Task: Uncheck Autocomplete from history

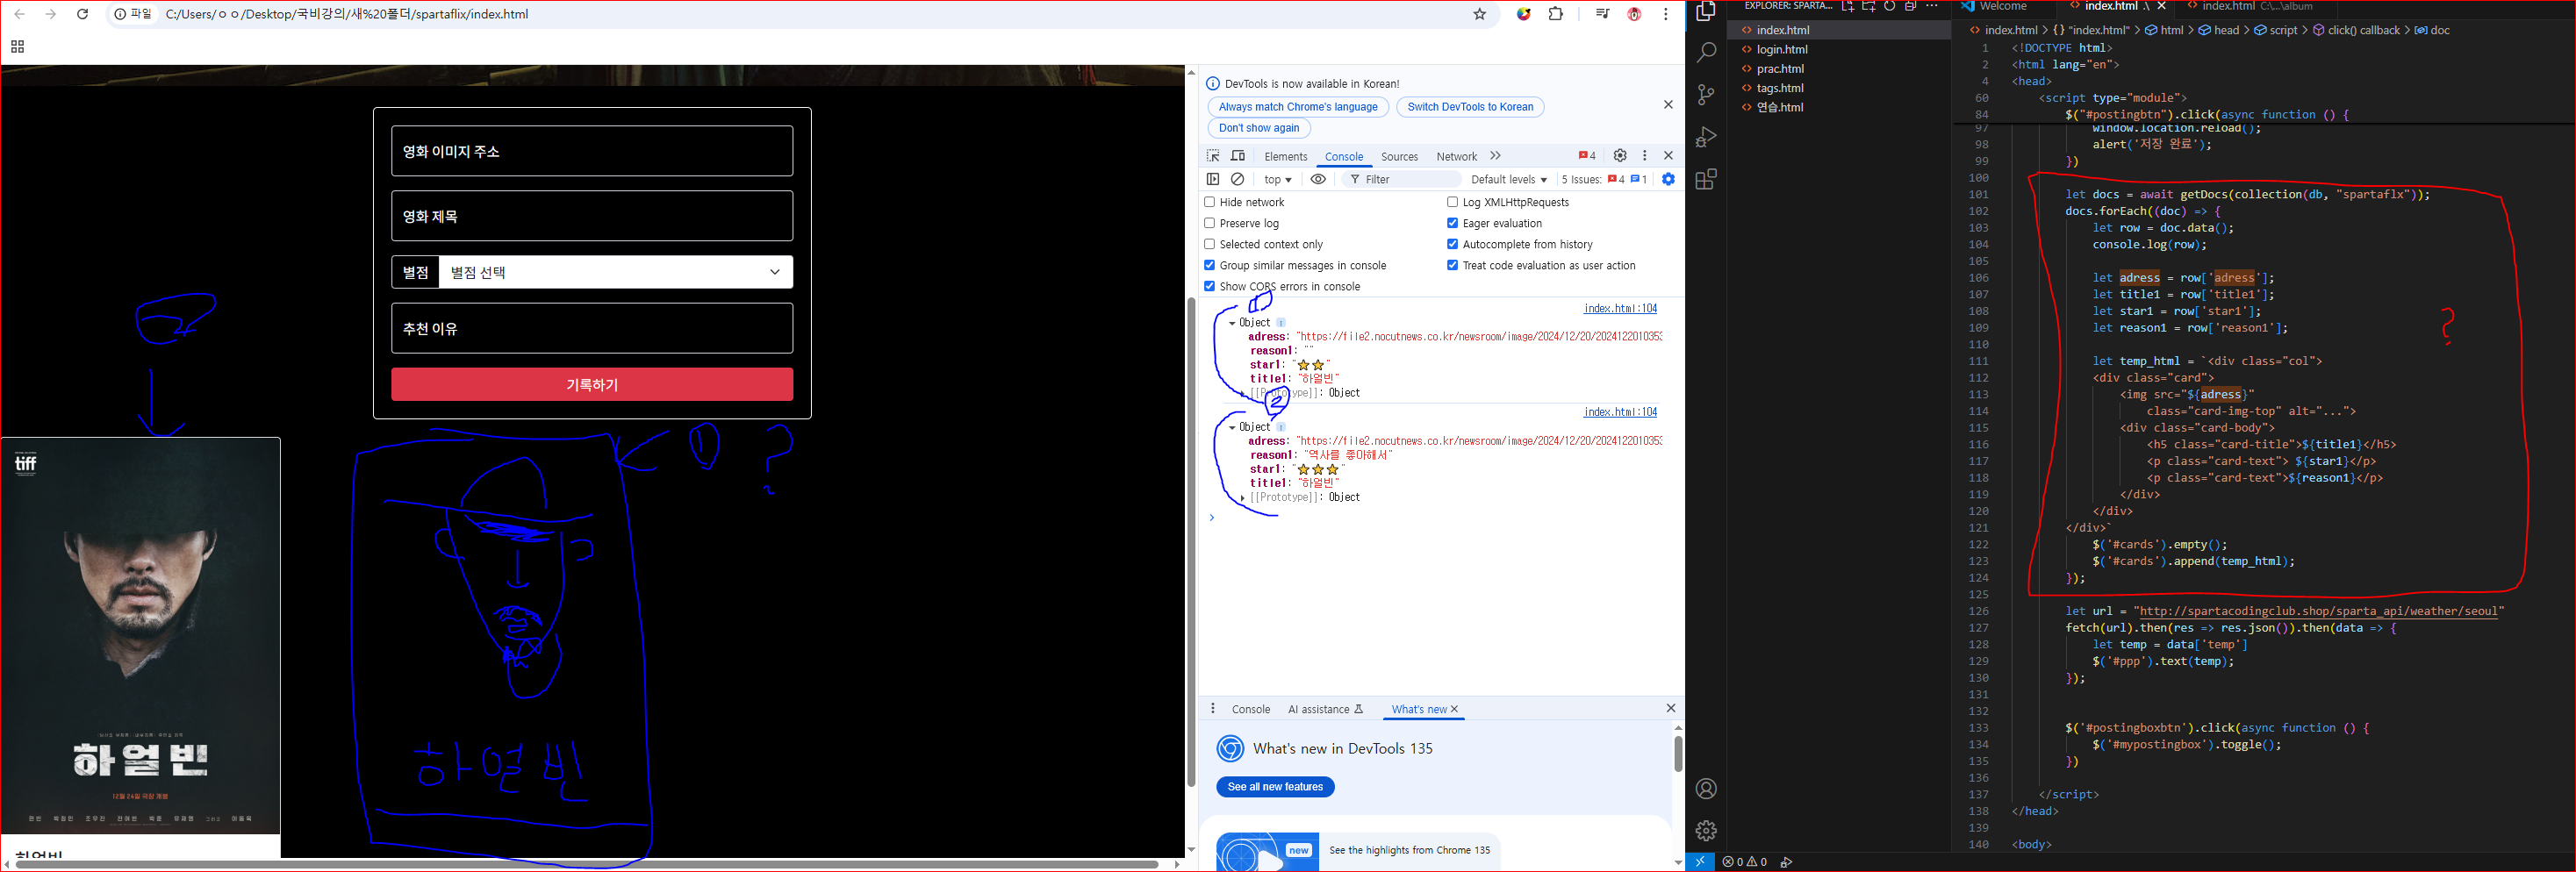Action: tap(1453, 244)
